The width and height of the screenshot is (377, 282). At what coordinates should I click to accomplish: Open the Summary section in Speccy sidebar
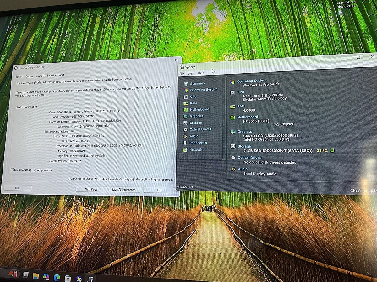point(197,83)
